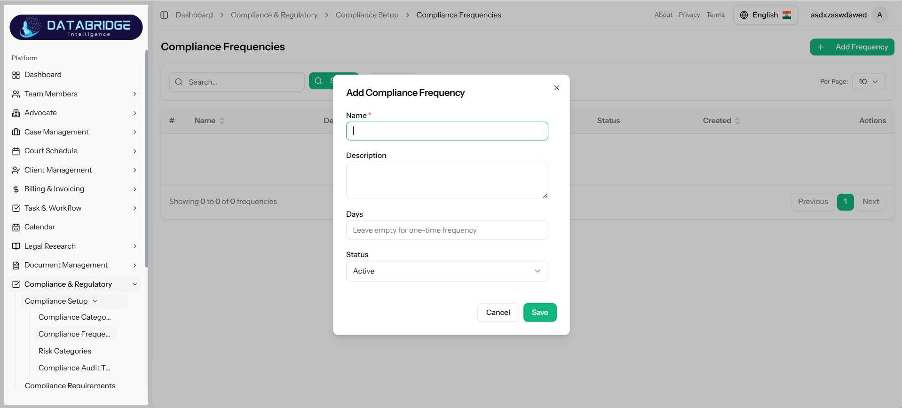Click the Save button
The width and height of the screenshot is (902, 408).
pos(540,313)
